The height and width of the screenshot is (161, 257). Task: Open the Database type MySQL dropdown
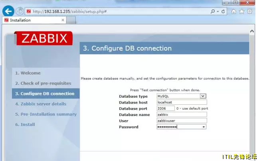pos(182,96)
